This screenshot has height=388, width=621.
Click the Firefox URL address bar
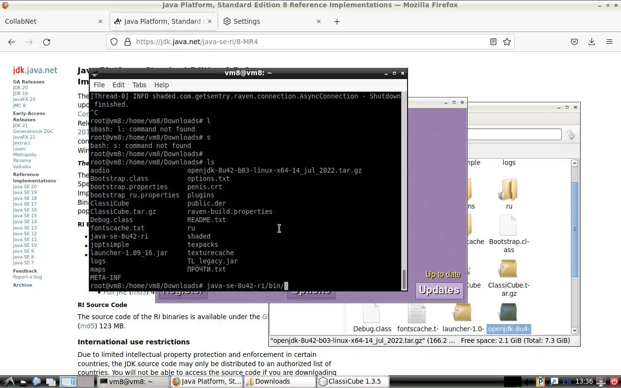coord(310,42)
